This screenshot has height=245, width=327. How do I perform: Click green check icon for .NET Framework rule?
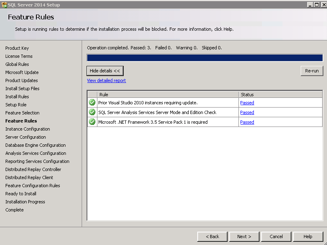tap(92, 122)
